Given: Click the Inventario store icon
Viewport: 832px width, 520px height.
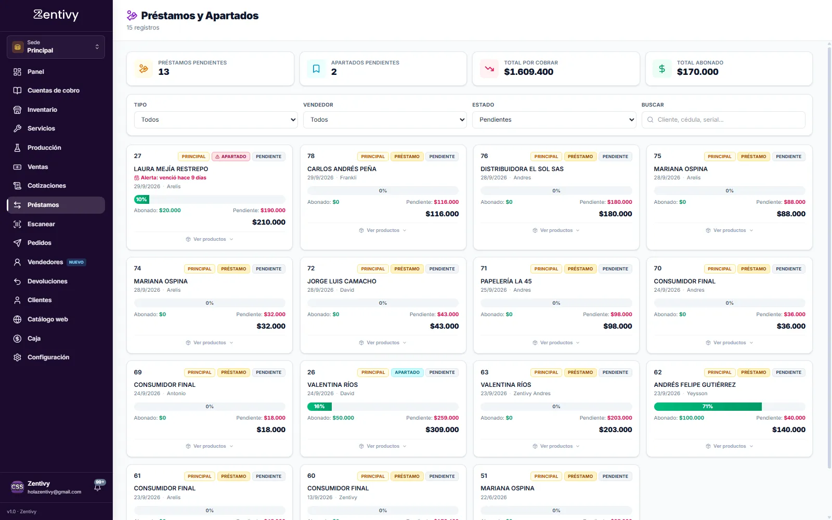Looking at the screenshot, I should click(x=17, y=110).
